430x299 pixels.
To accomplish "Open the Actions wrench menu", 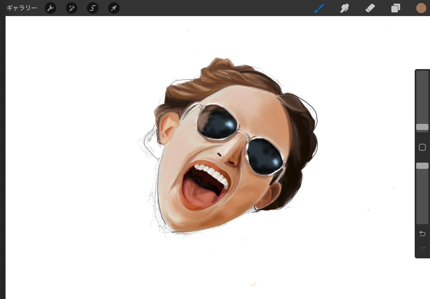I will 50,8.
